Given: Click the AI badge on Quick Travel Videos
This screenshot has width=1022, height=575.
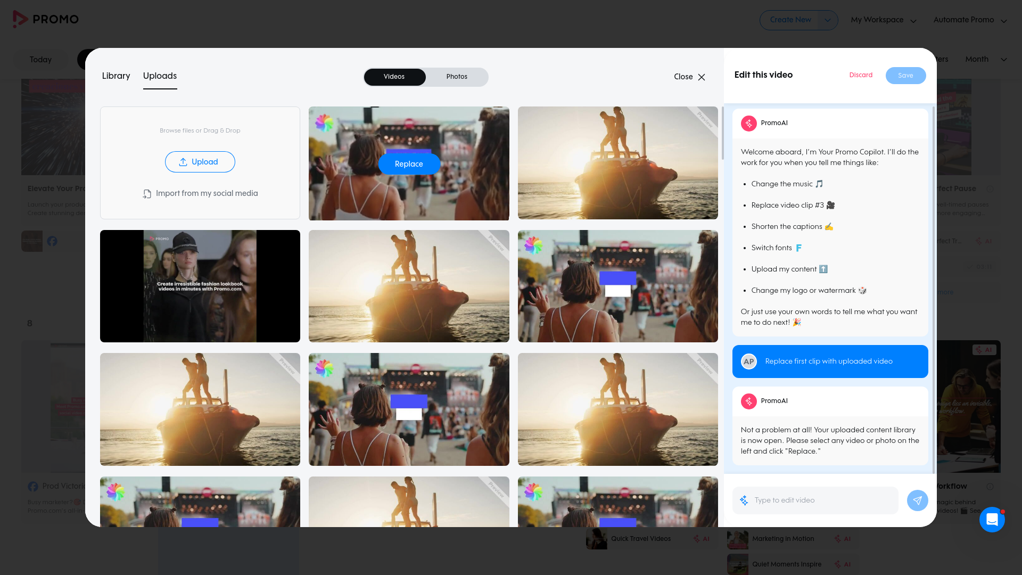Looking at the screenshot, I should tap(701, 539).
